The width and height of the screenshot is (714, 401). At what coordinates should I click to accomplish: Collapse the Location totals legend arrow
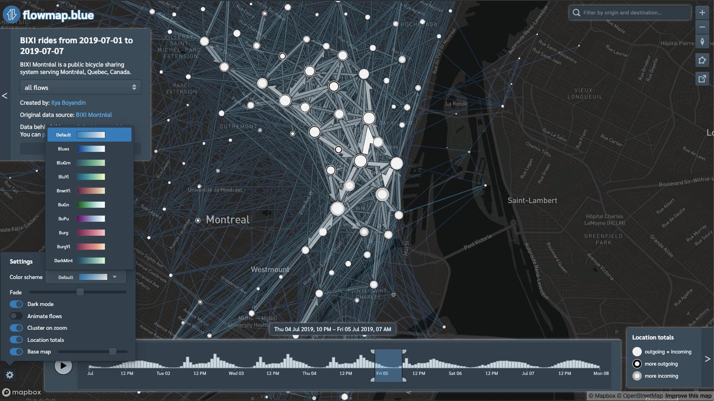[707, 359]
